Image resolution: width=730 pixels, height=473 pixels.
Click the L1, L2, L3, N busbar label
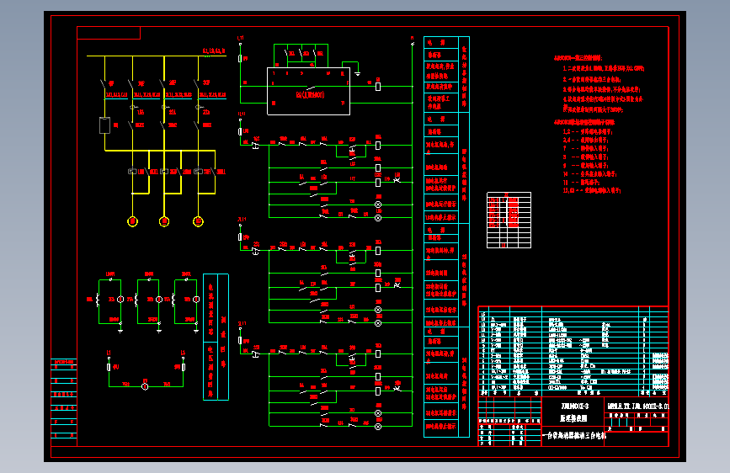(214, 50)
